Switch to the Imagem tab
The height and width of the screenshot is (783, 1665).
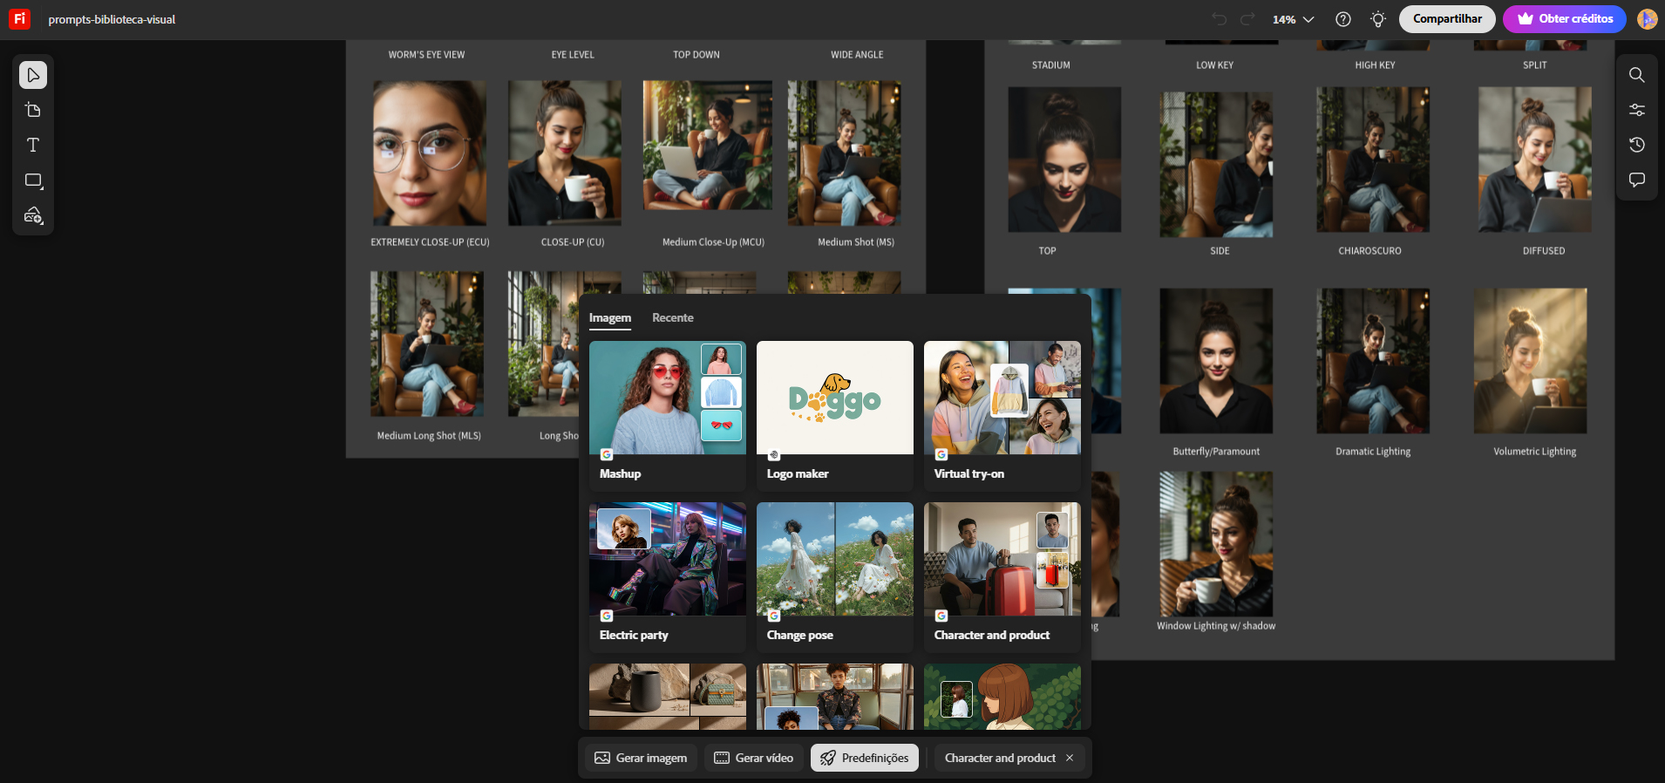(609, 317)
